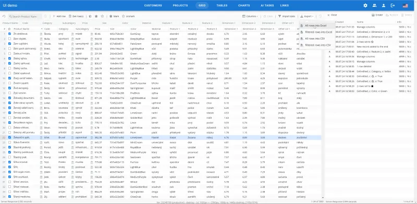
Task: Click the search magnifier icon
Action: click(x=10, y=17)
